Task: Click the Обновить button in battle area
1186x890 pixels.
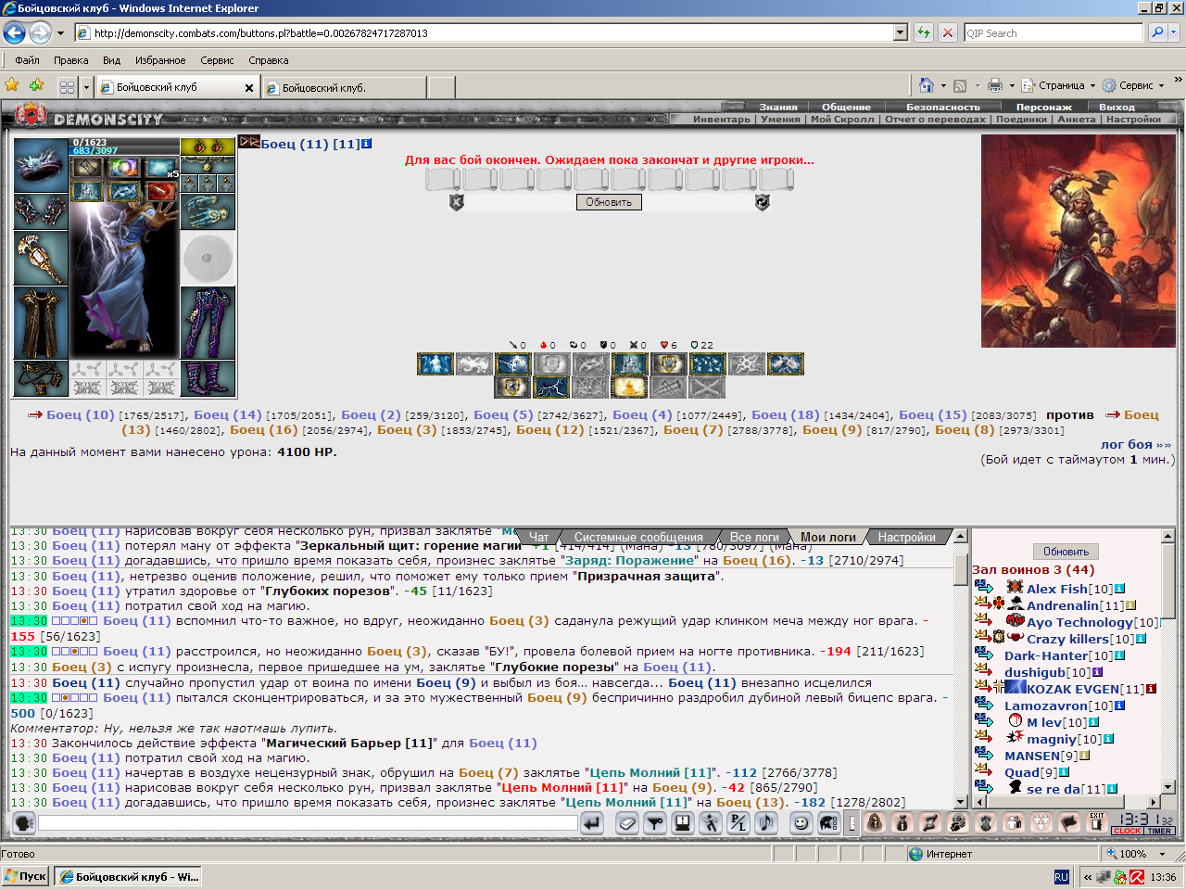Action: tap(609, 202)
